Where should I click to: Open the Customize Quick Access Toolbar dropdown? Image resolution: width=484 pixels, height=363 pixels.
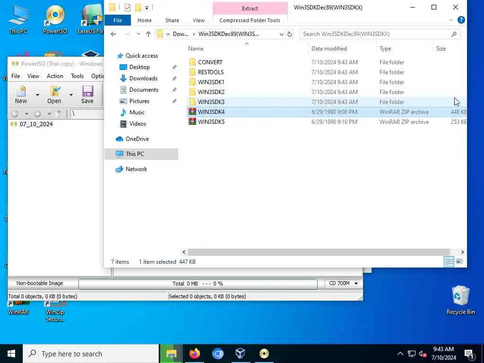(x=147, y=8)
